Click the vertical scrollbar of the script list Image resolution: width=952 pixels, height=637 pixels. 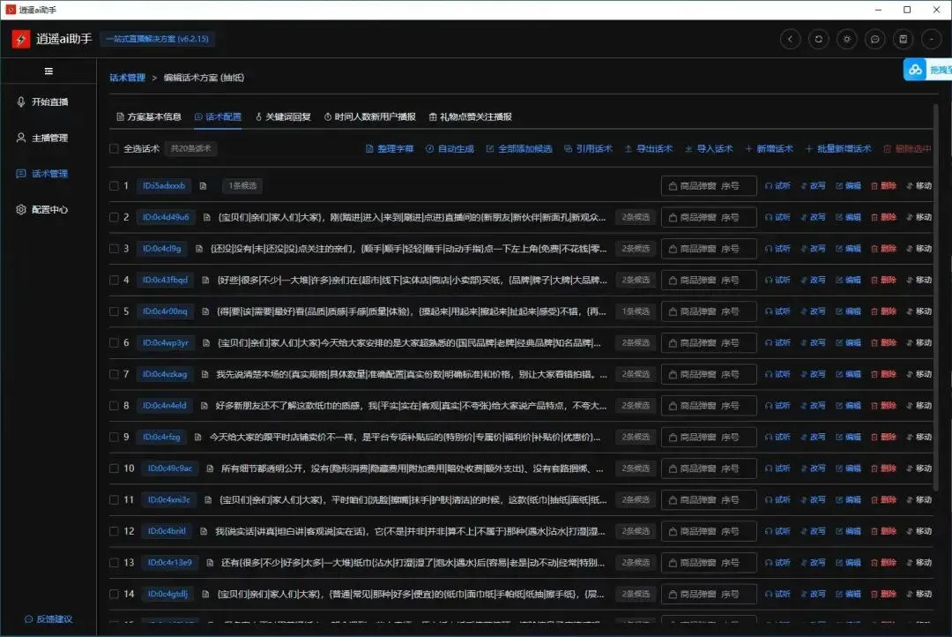(x=936, y=298)
